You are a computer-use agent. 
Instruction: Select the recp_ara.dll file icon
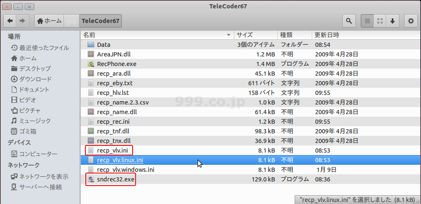[91, 74]
